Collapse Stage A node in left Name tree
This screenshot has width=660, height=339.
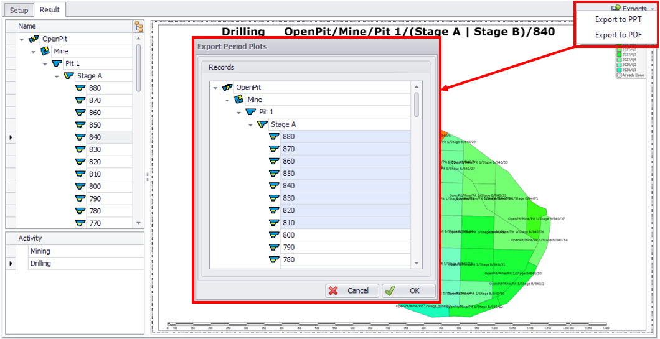[57, 76]
